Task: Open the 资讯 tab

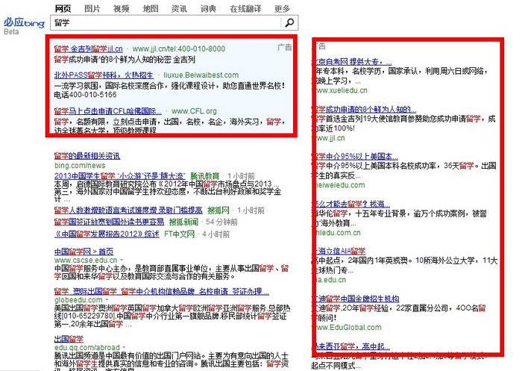Action: [x=179, y=9]
